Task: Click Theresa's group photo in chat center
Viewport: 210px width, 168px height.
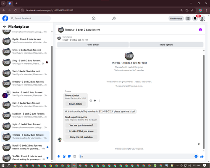Action: (129, 56)
